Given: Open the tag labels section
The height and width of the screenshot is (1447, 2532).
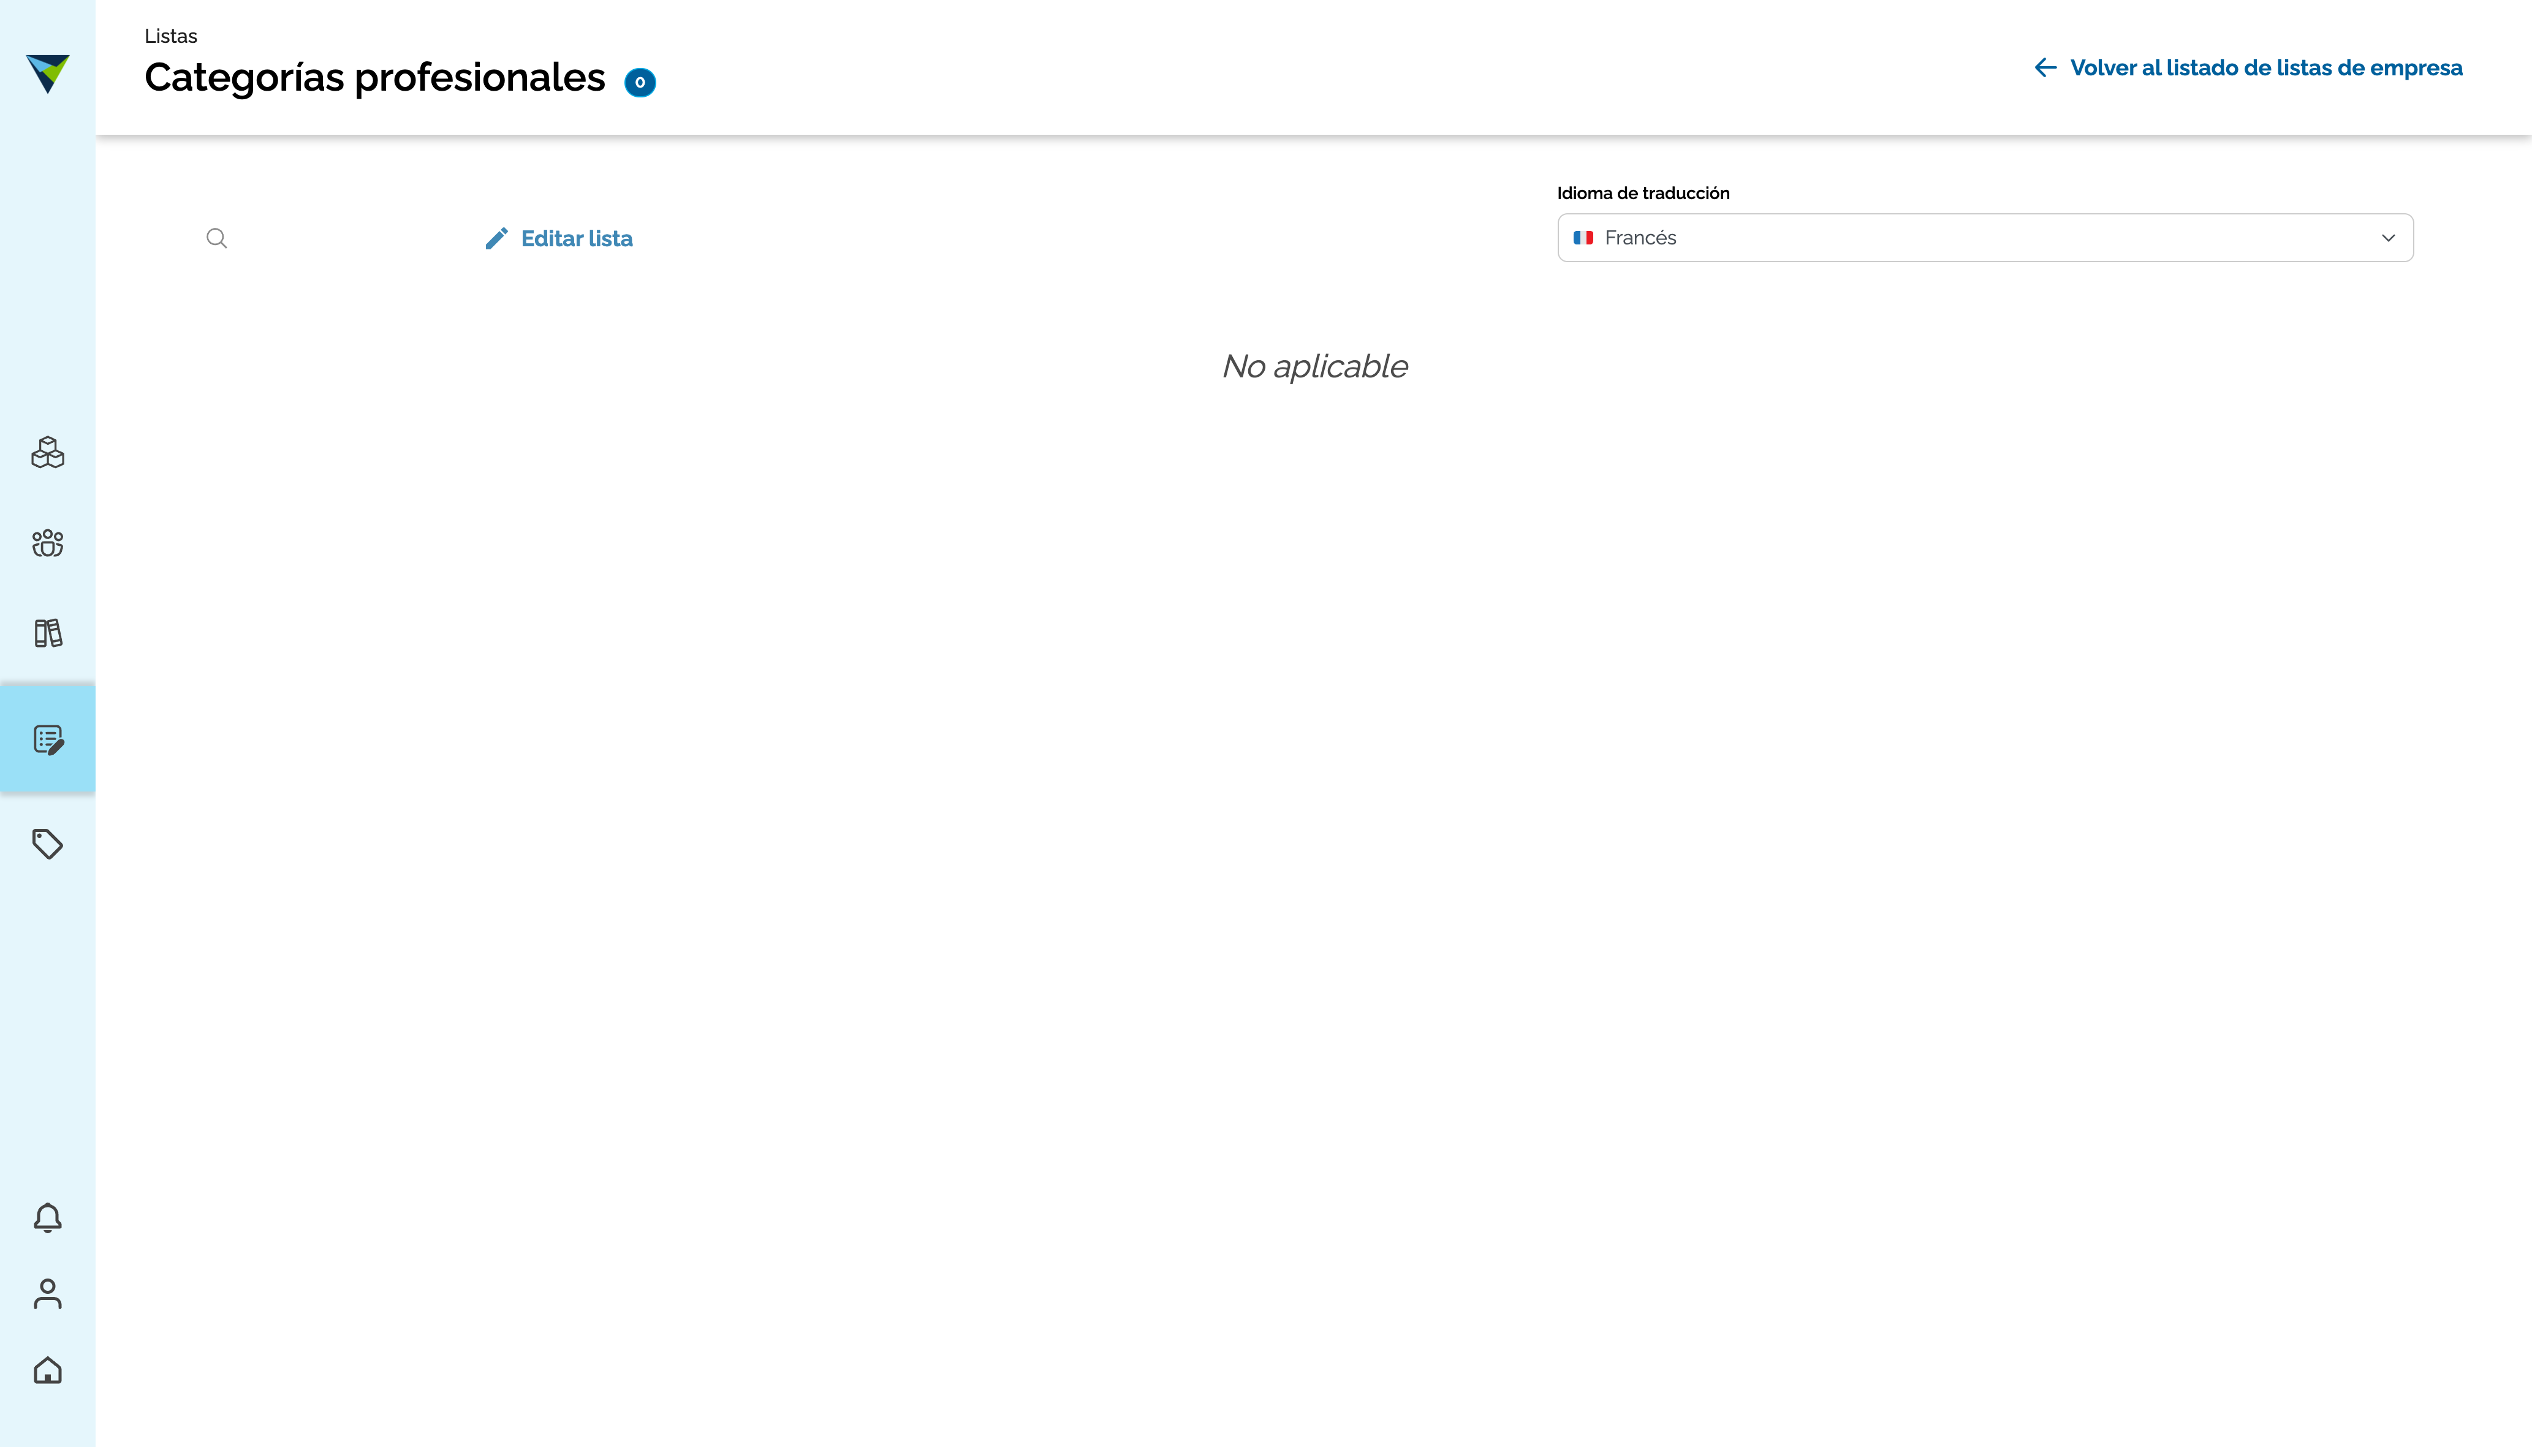Looking at the screenshot, I should click(x=48, y=844).
